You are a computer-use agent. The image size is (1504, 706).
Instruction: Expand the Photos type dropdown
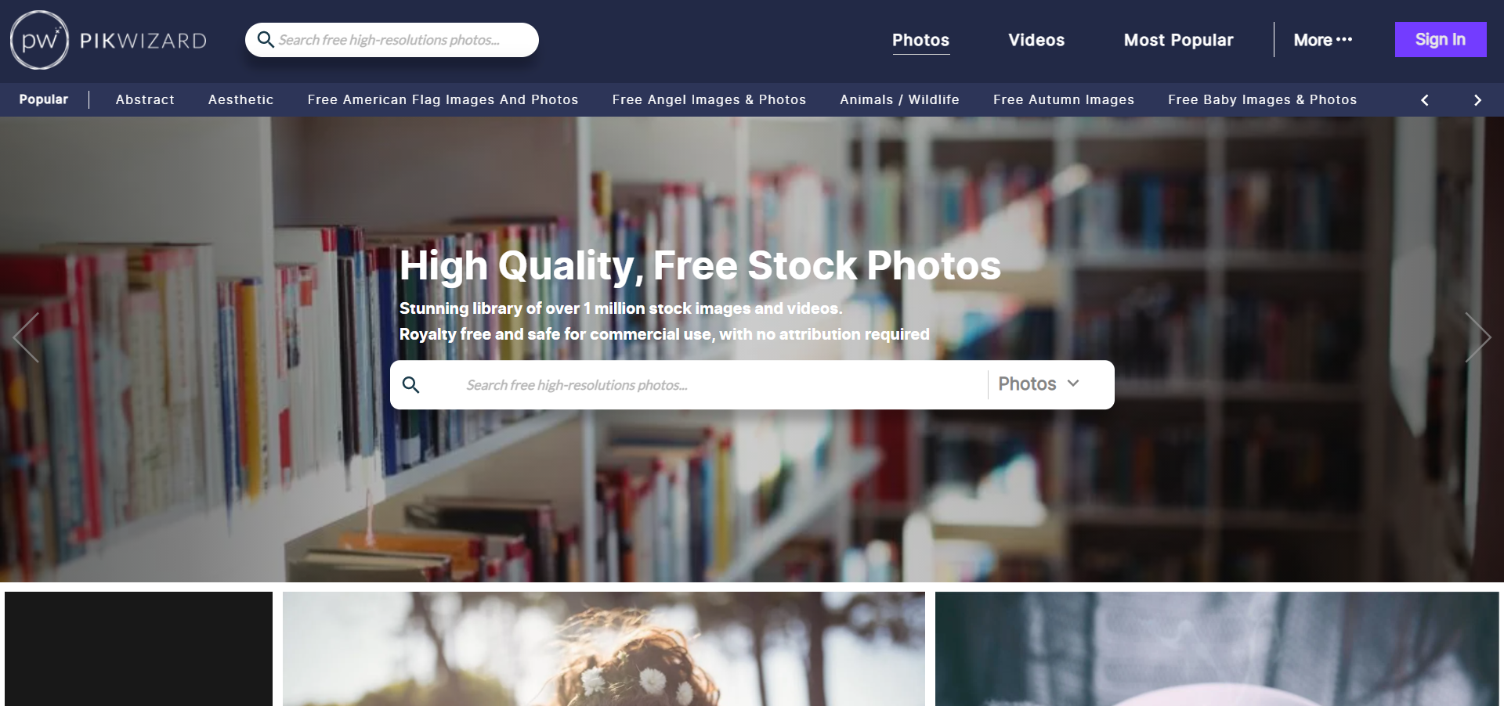1039,384
